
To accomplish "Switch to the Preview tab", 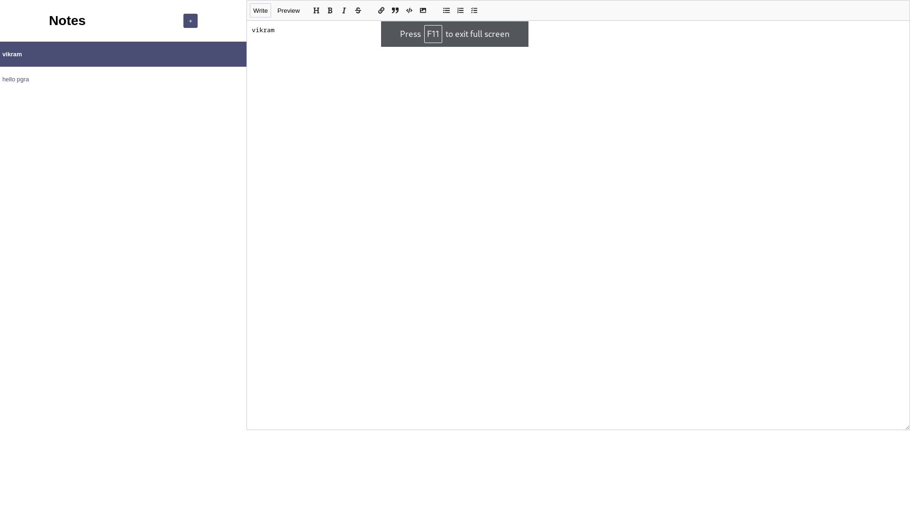I will [x=288, y=10].
